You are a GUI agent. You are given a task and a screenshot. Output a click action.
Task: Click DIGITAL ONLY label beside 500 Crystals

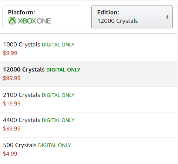pyautogui.click(x=54, y=145)
